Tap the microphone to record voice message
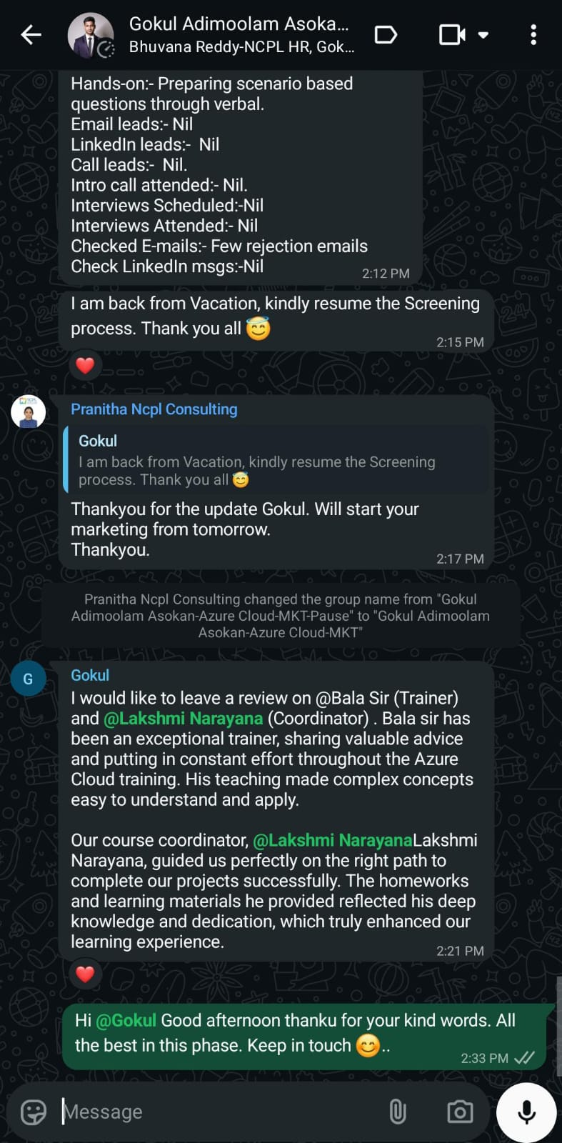Viewport: 562px width, 1143px height. tap(526, 1112)
